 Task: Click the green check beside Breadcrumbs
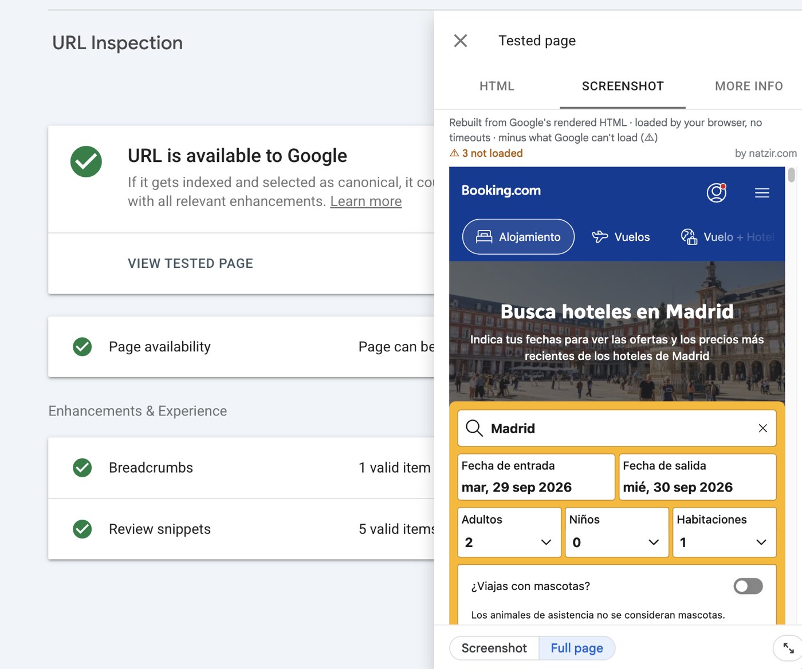click(82, 468)
